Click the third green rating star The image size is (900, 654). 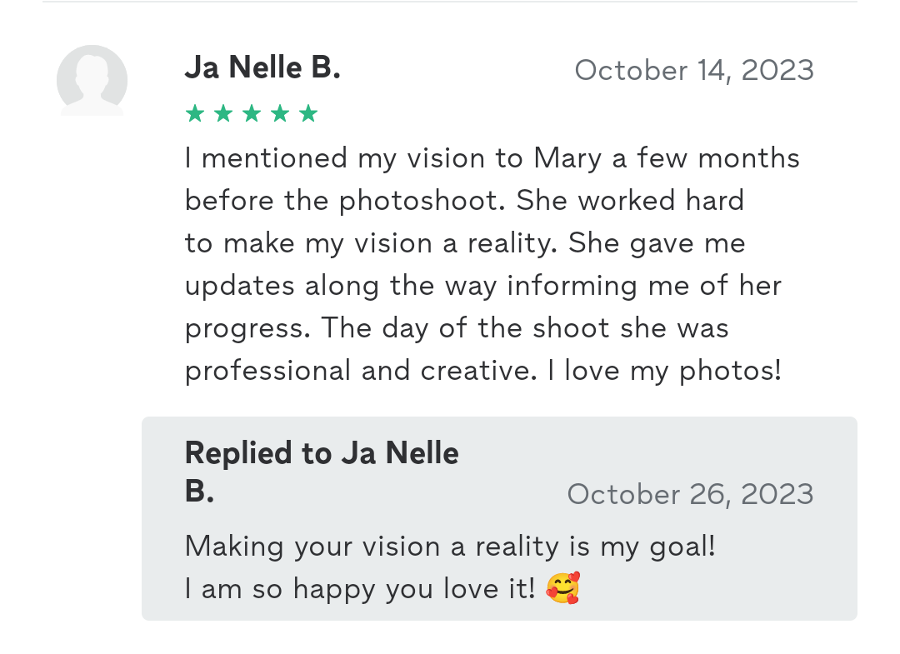[251, 113]
